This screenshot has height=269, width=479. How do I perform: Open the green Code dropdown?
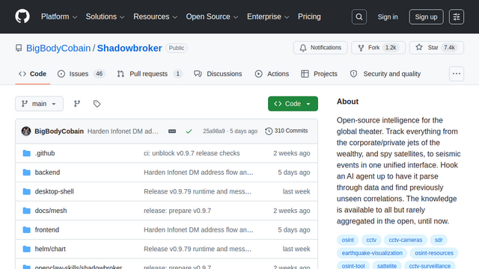coord(293,104)
